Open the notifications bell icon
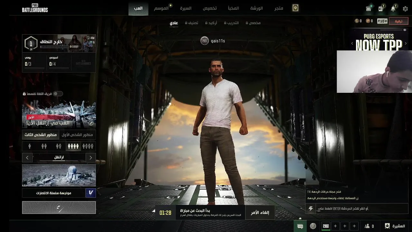Image resolution: width=412 pixels, height=232 pixels. (x=393, y=8)
